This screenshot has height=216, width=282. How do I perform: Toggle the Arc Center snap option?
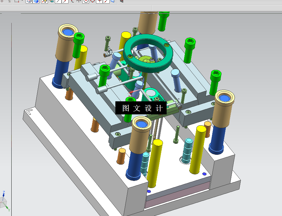(x=86, y=1)
